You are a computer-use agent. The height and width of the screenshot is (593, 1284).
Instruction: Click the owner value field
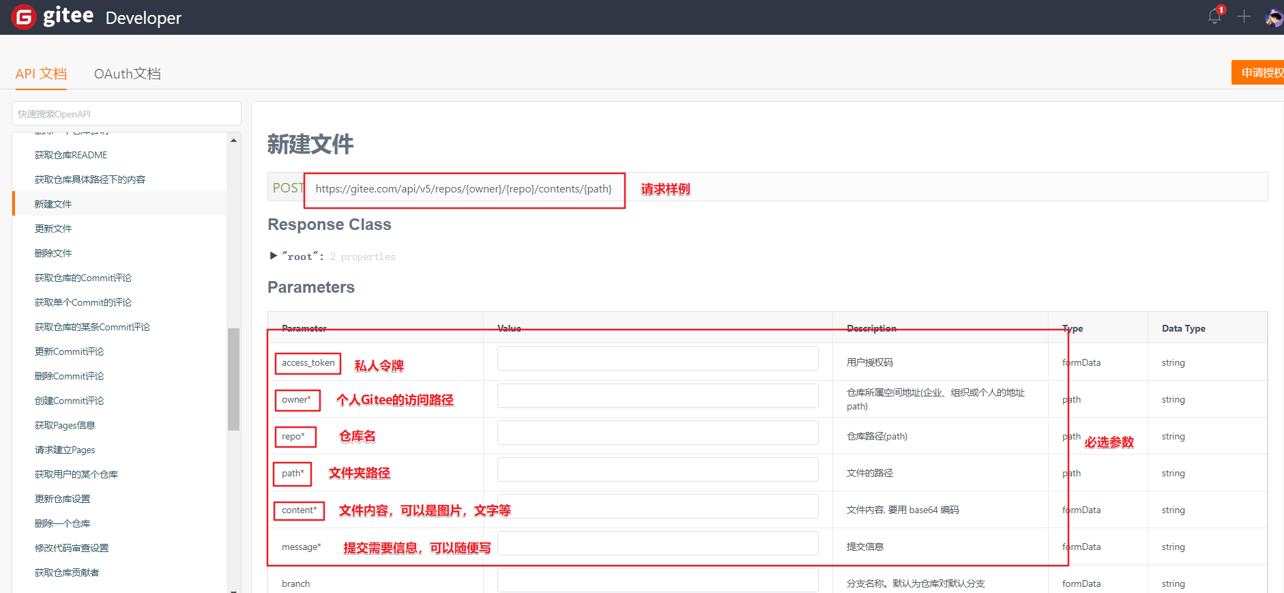(658, 396)
